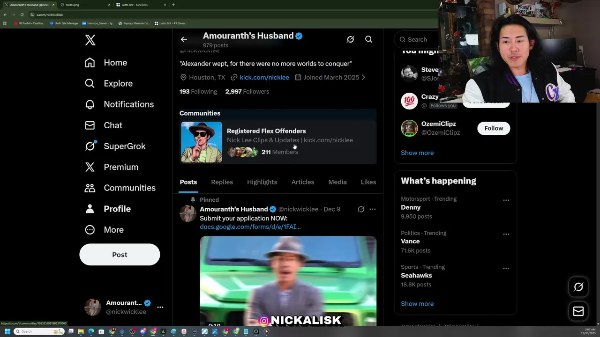Click the browser back button
Viewport: 600px width, 337px height.
(x=5, y=15)
